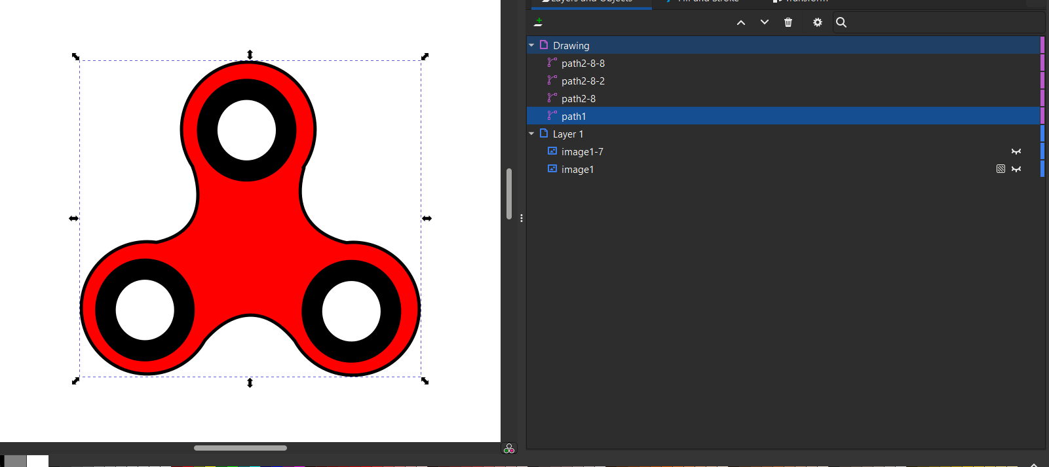Viewport: 1049px width, 467px height.
Task: Click the opacity/blend icon on image1 row
Action: click(1001, 169)
